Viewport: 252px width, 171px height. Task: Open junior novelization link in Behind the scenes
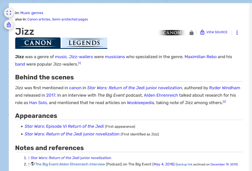coord(135,88)
